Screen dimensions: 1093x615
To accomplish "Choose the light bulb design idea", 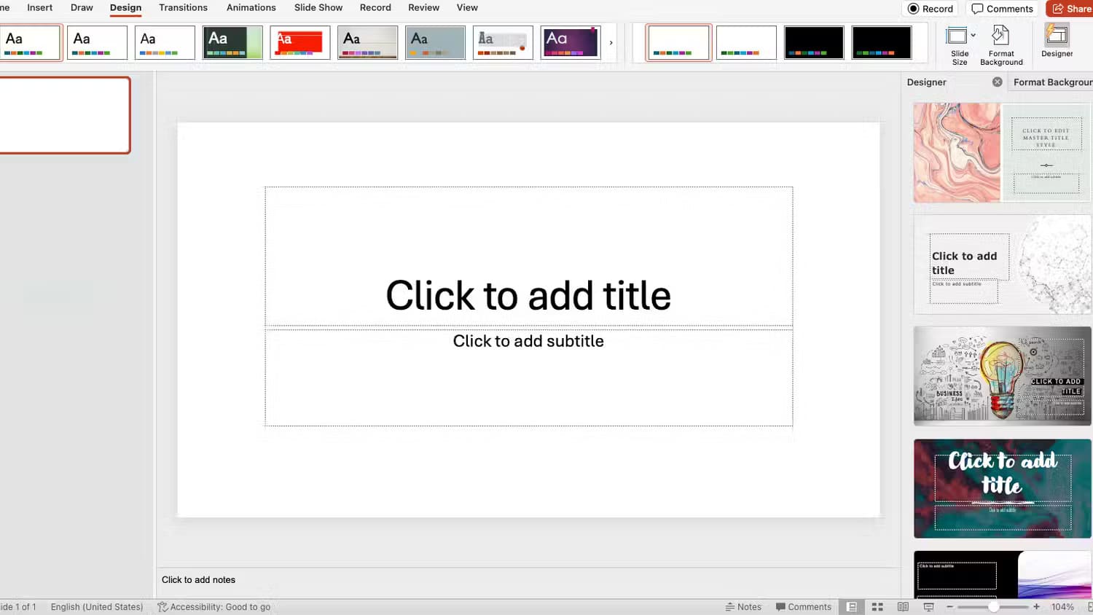I will pyautogui.click(x=1002, y=376).
